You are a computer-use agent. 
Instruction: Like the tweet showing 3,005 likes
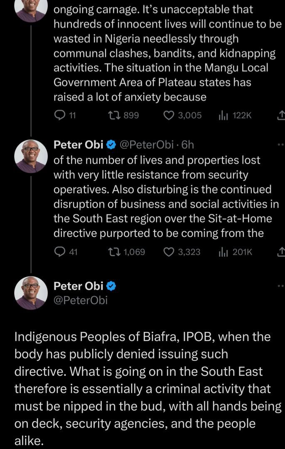coord(168,115)
